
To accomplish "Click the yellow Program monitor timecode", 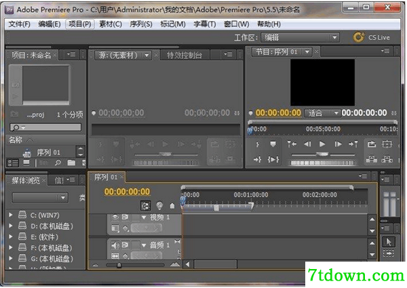I will click(278, 113).
